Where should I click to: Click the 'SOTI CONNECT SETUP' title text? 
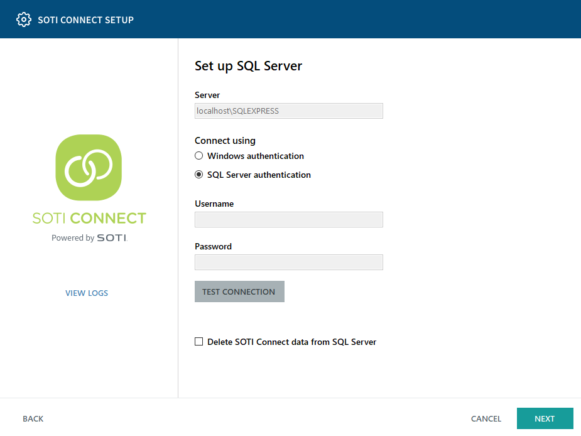coord(85,20)
